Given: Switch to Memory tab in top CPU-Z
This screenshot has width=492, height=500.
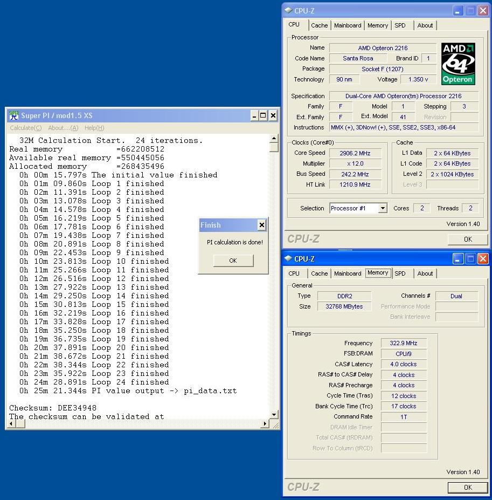Looking at the screenshot, I should click(x=378, y=25).
